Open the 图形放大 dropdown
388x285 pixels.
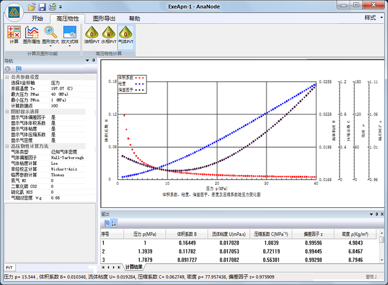(50, 42)
